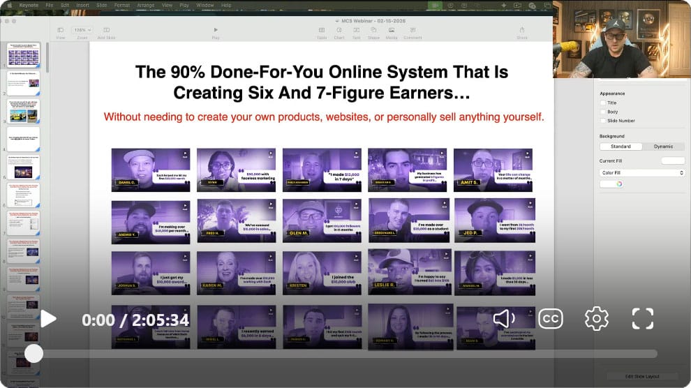The height and width of the screenshot is (388, 691).
Task: Select slide 2 thumbnail in navigator
Action: [x=23, y=83]
